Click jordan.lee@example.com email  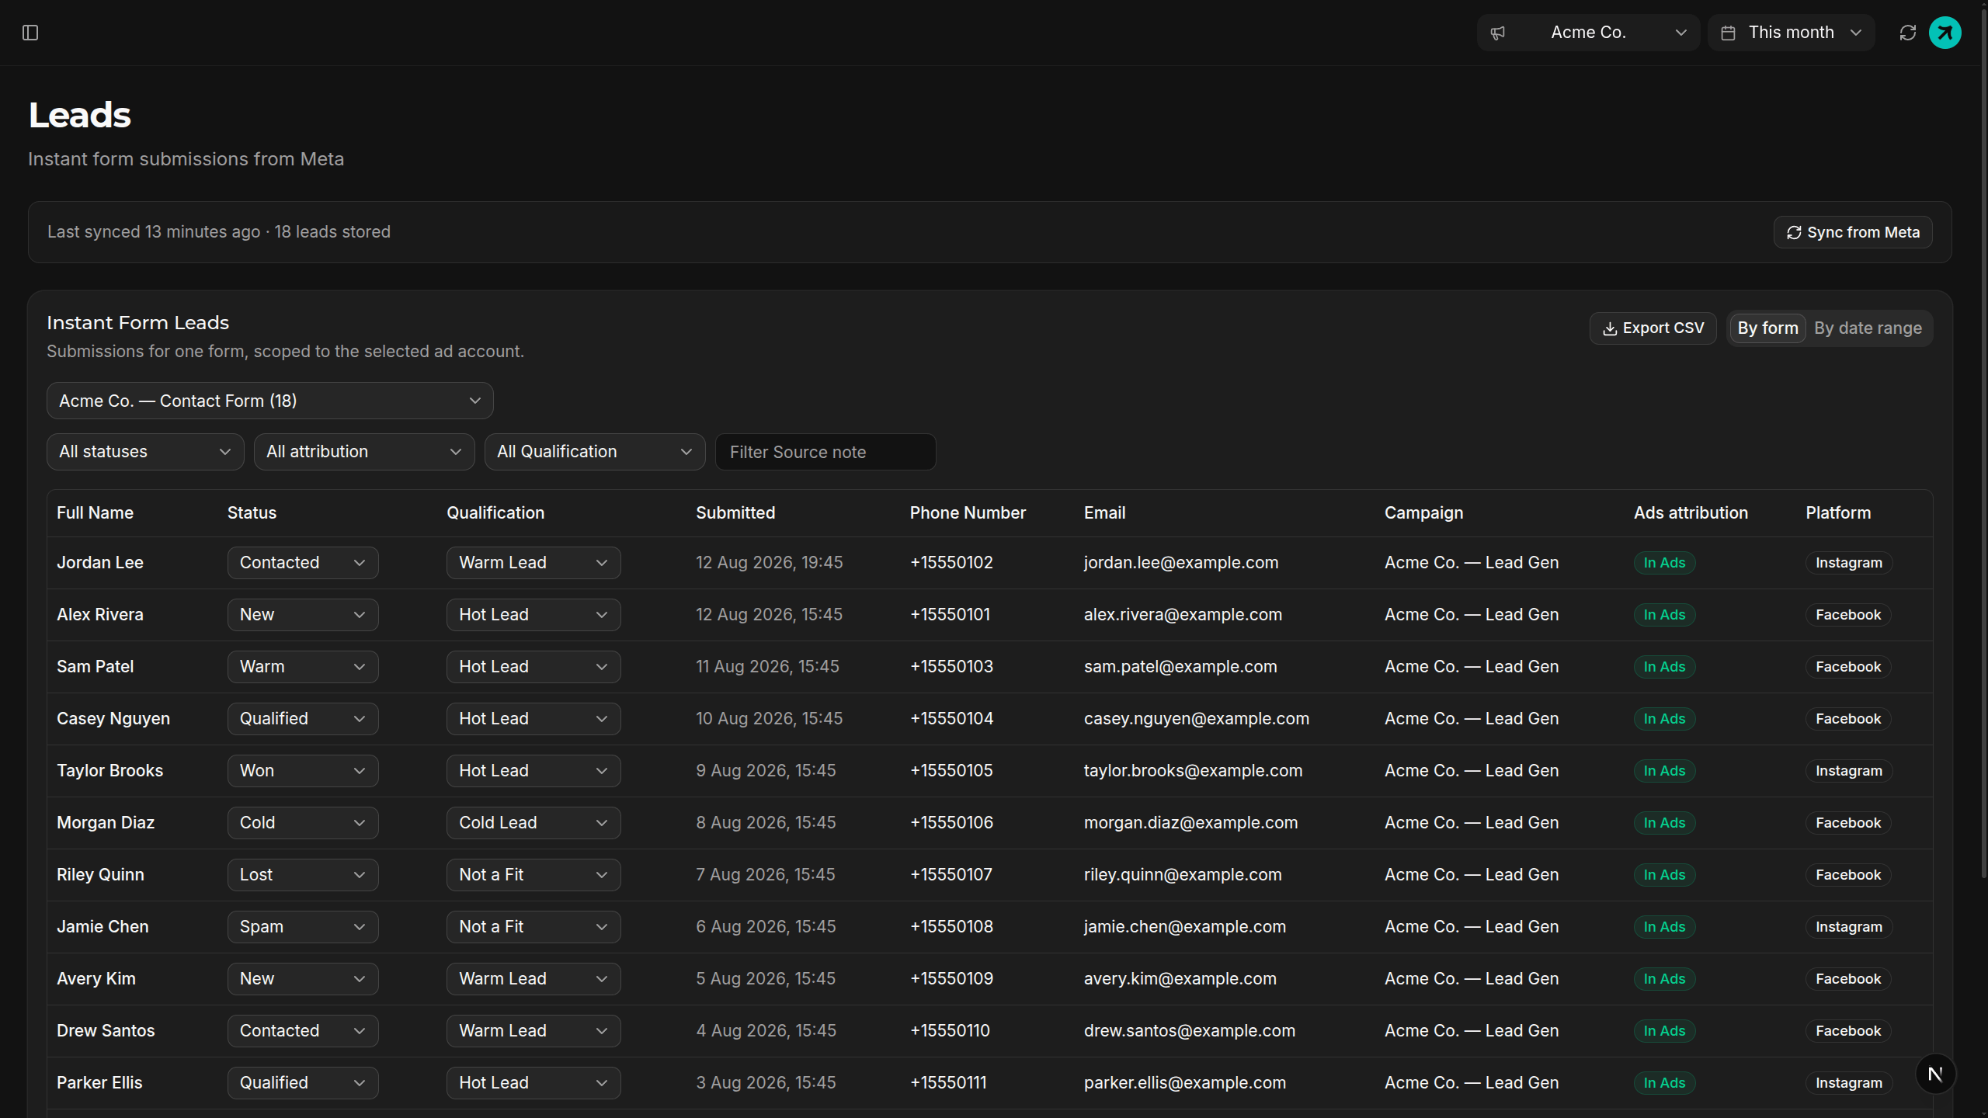tap(1181, 563)
